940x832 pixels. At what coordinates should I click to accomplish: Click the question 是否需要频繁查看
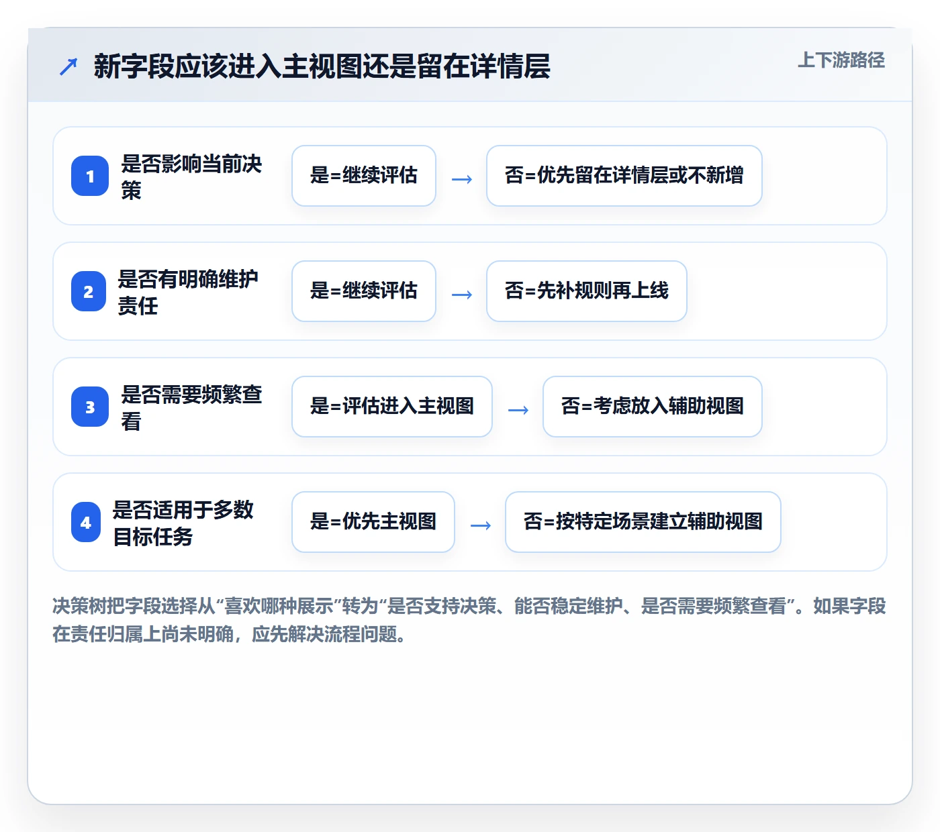pos(191,407)
